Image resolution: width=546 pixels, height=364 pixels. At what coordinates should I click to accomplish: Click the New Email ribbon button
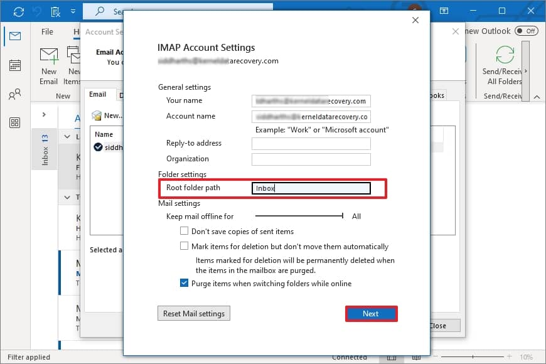pyautogui.click(x=49, y=66)
